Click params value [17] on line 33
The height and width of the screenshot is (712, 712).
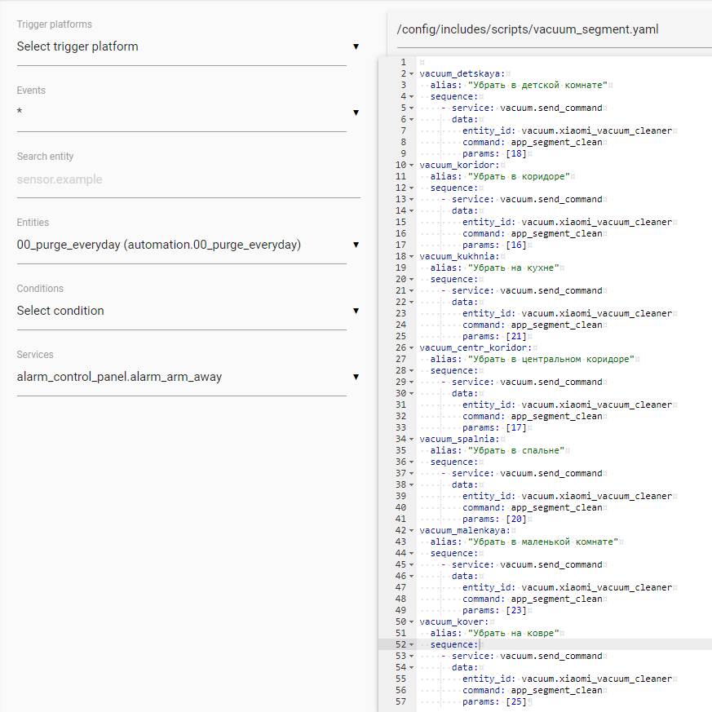[516, 427]
